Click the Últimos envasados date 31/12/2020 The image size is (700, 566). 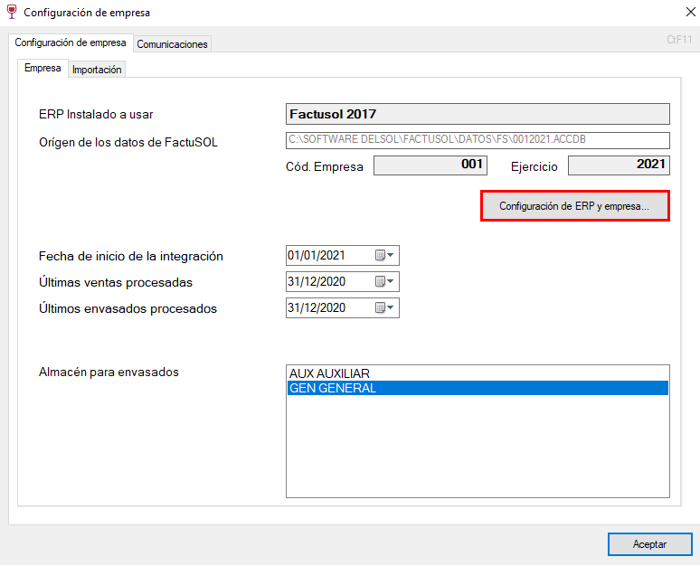pyautogui.click(x=317, y=307)
